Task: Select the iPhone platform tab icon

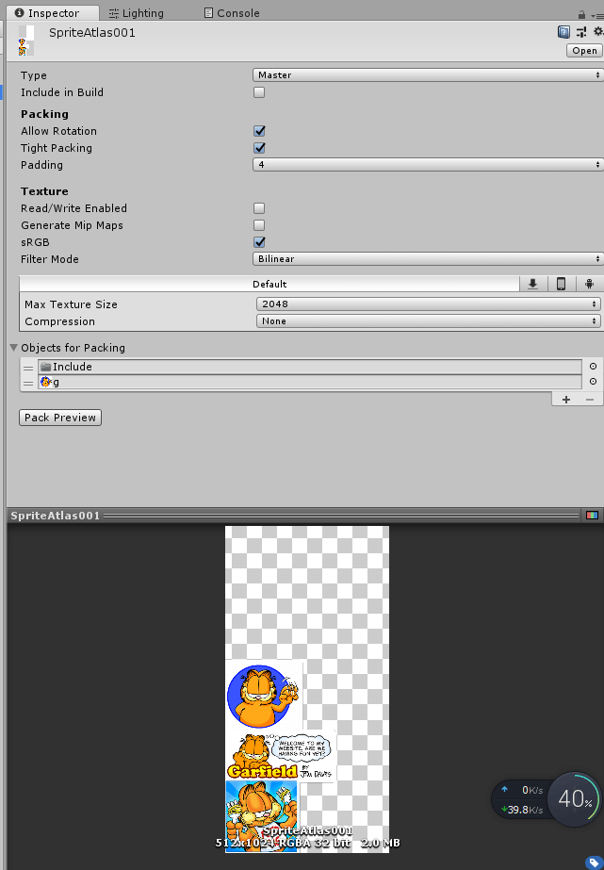Action: coord(562,284)
